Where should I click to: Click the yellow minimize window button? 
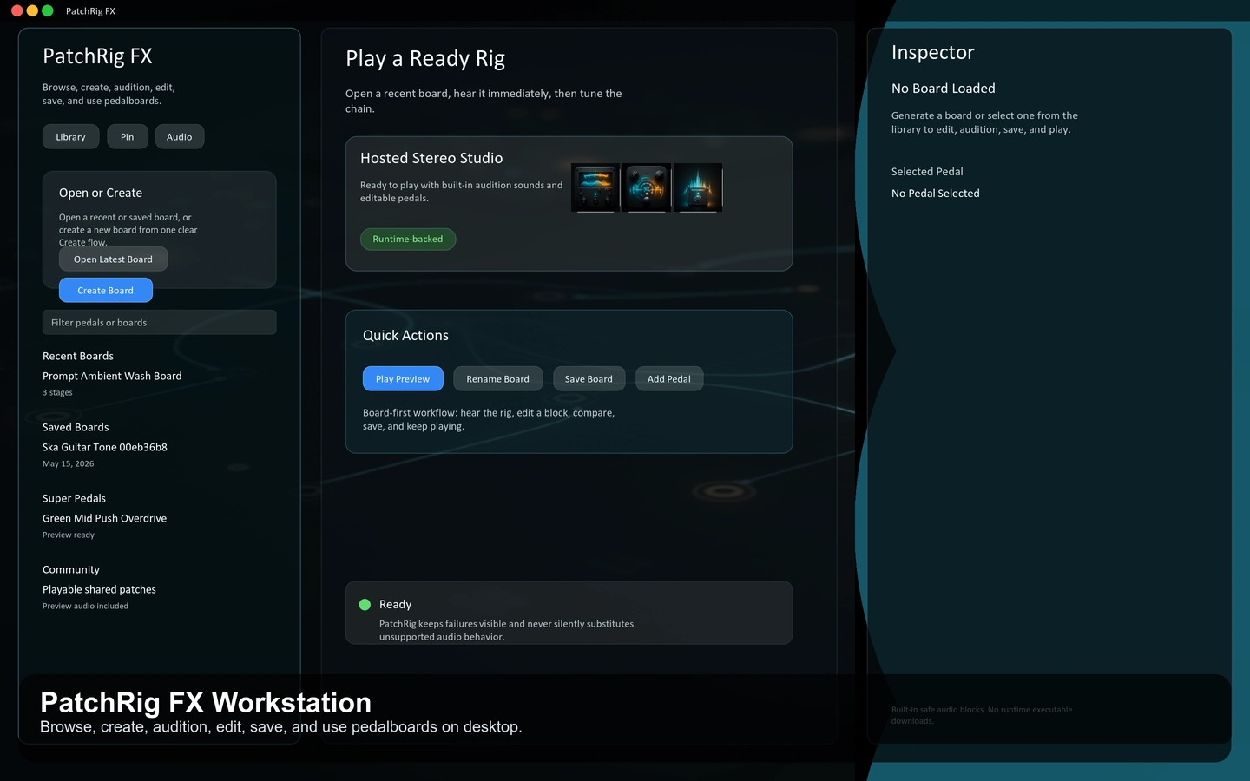32,10
